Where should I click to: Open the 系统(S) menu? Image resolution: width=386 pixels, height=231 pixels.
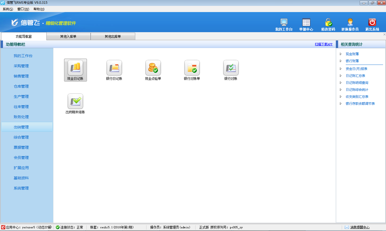[x=8, y=9]
